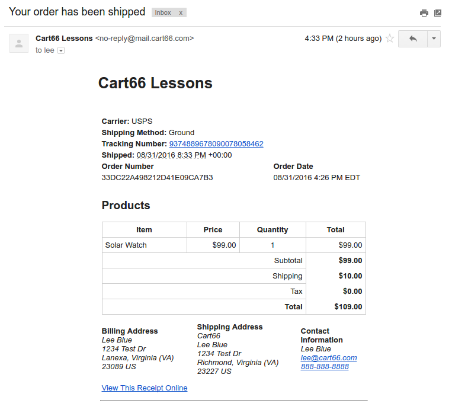Open the lee@cart66.com email link
This screenshot has height=416, width=452.
pyautogui.click(x=329, y=358)
